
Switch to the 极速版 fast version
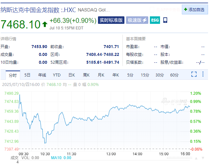click(137, 20)
